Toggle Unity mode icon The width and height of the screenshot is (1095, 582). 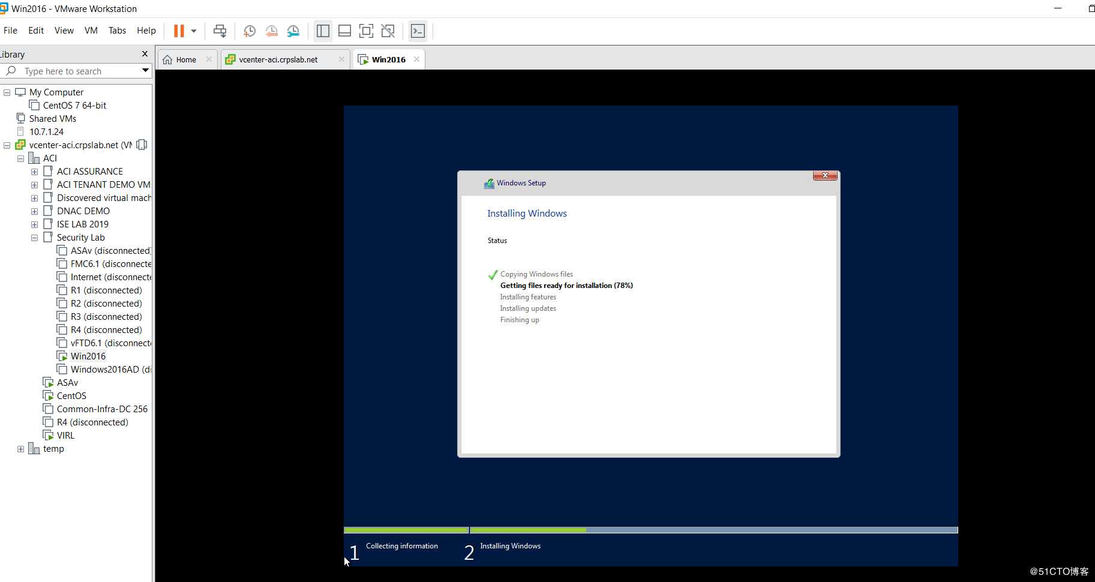(x=388, y=31)
